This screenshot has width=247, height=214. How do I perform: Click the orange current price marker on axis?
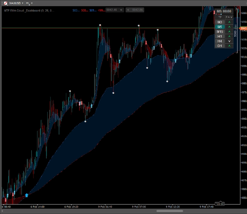(243, 28)
